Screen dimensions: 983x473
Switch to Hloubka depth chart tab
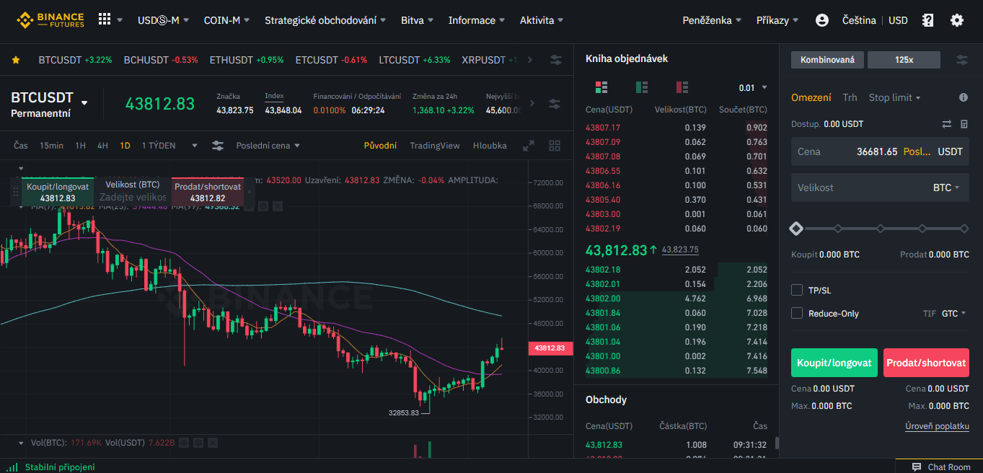point(490,146)
